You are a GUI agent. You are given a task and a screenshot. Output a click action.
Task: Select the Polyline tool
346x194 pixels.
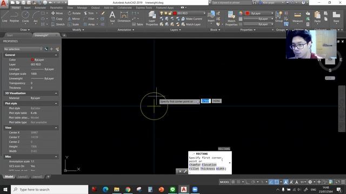[14, 17]
